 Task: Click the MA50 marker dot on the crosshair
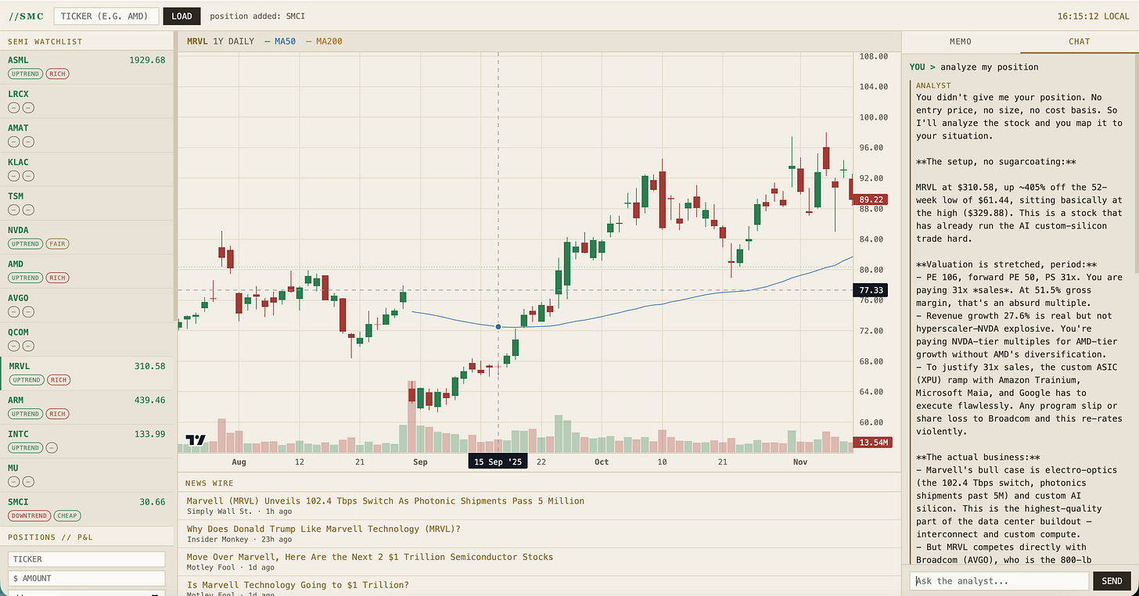tap(498, 326)
